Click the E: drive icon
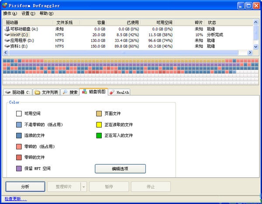This screenshot has height=204, width=262. (7, 46)
